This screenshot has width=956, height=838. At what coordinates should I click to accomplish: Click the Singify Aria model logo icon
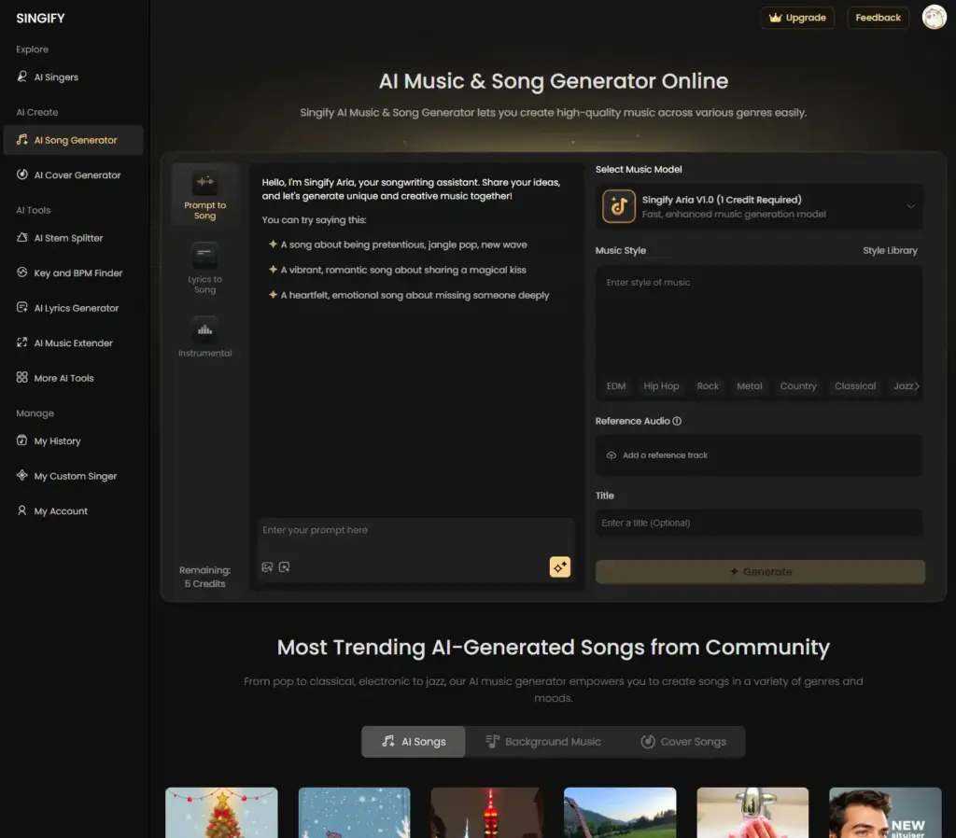619,206
